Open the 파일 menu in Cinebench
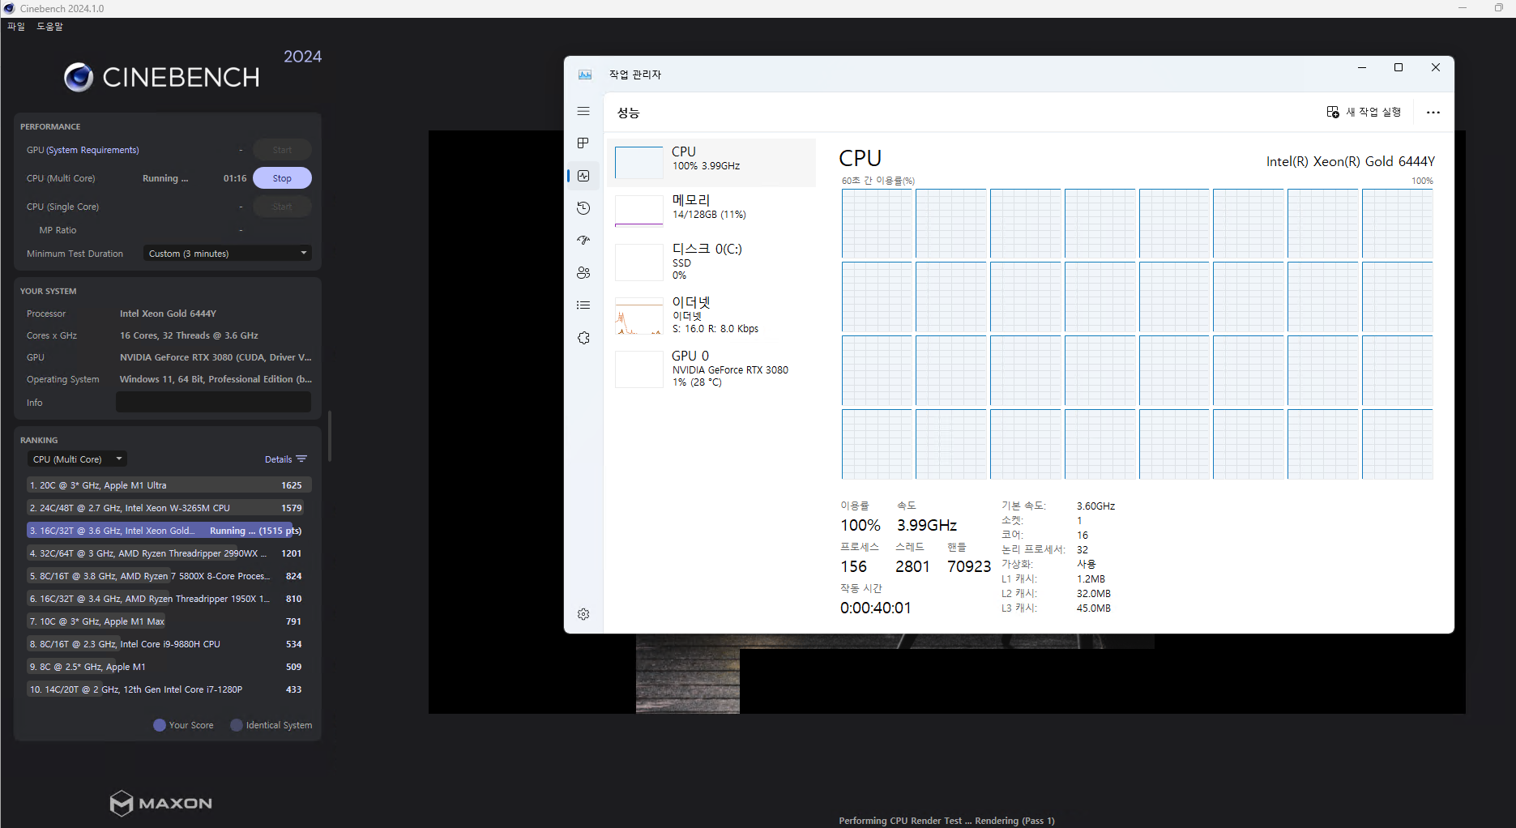This screenshot has height=828, width=1516. point(16,27)
